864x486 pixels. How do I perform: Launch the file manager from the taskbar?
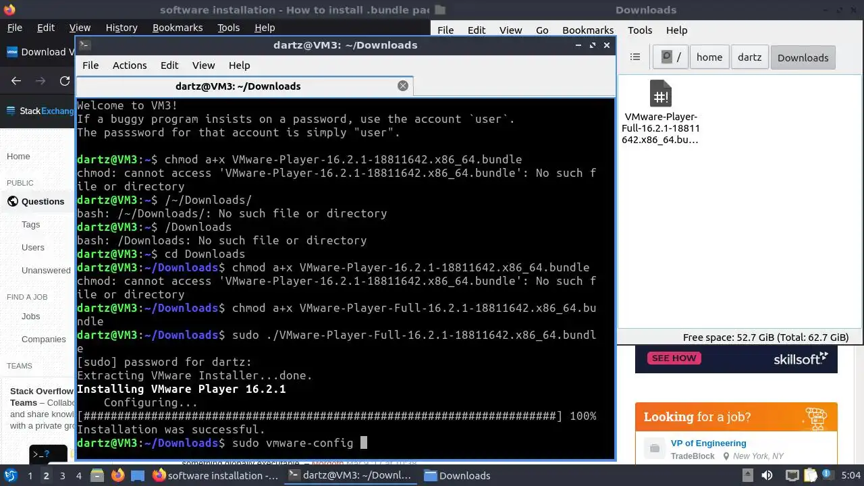click(x=97, y=475)
